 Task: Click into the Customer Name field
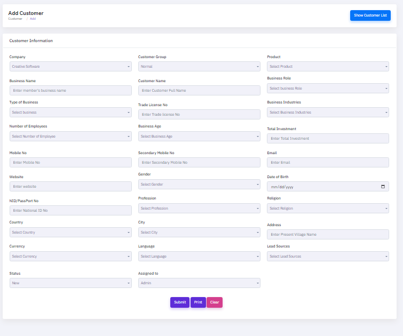point(199,91)
